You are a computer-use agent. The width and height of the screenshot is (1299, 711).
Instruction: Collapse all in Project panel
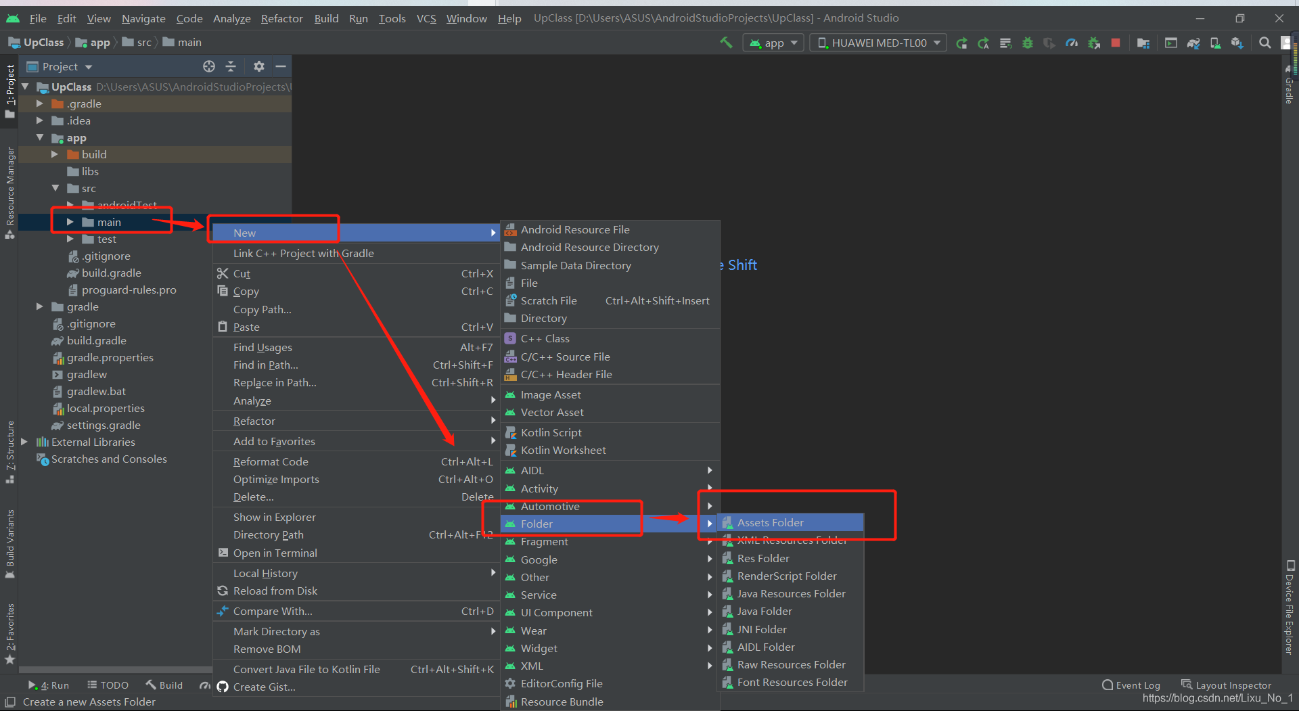click(x=231, y=66)
